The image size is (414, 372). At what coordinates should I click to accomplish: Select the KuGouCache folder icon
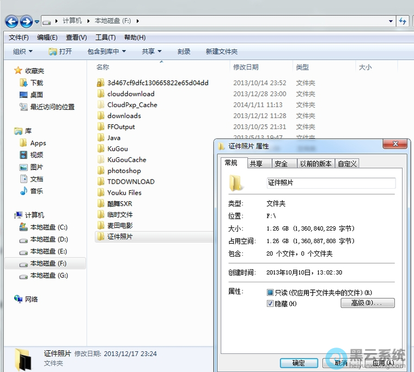[100, 160]
